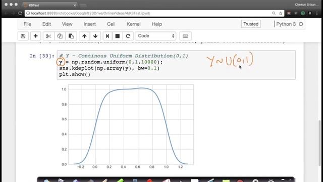
Task: Open the browser three-dot menu
Action: coord(317,13)
